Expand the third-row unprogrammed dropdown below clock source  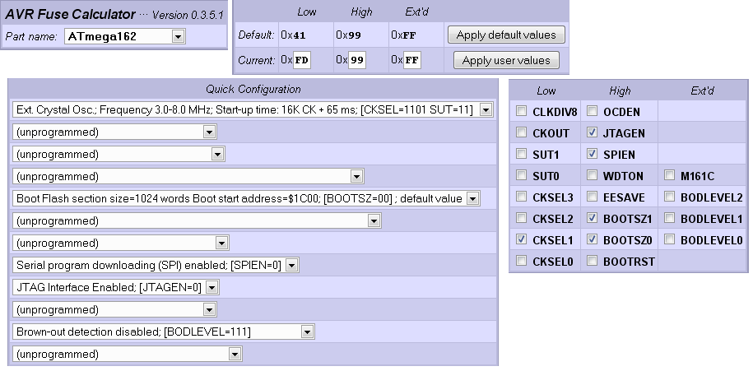(x=119, y=154)
